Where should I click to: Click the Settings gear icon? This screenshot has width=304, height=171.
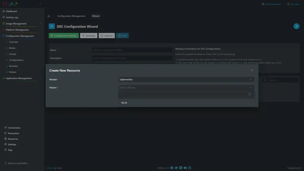tap(5, 144)
